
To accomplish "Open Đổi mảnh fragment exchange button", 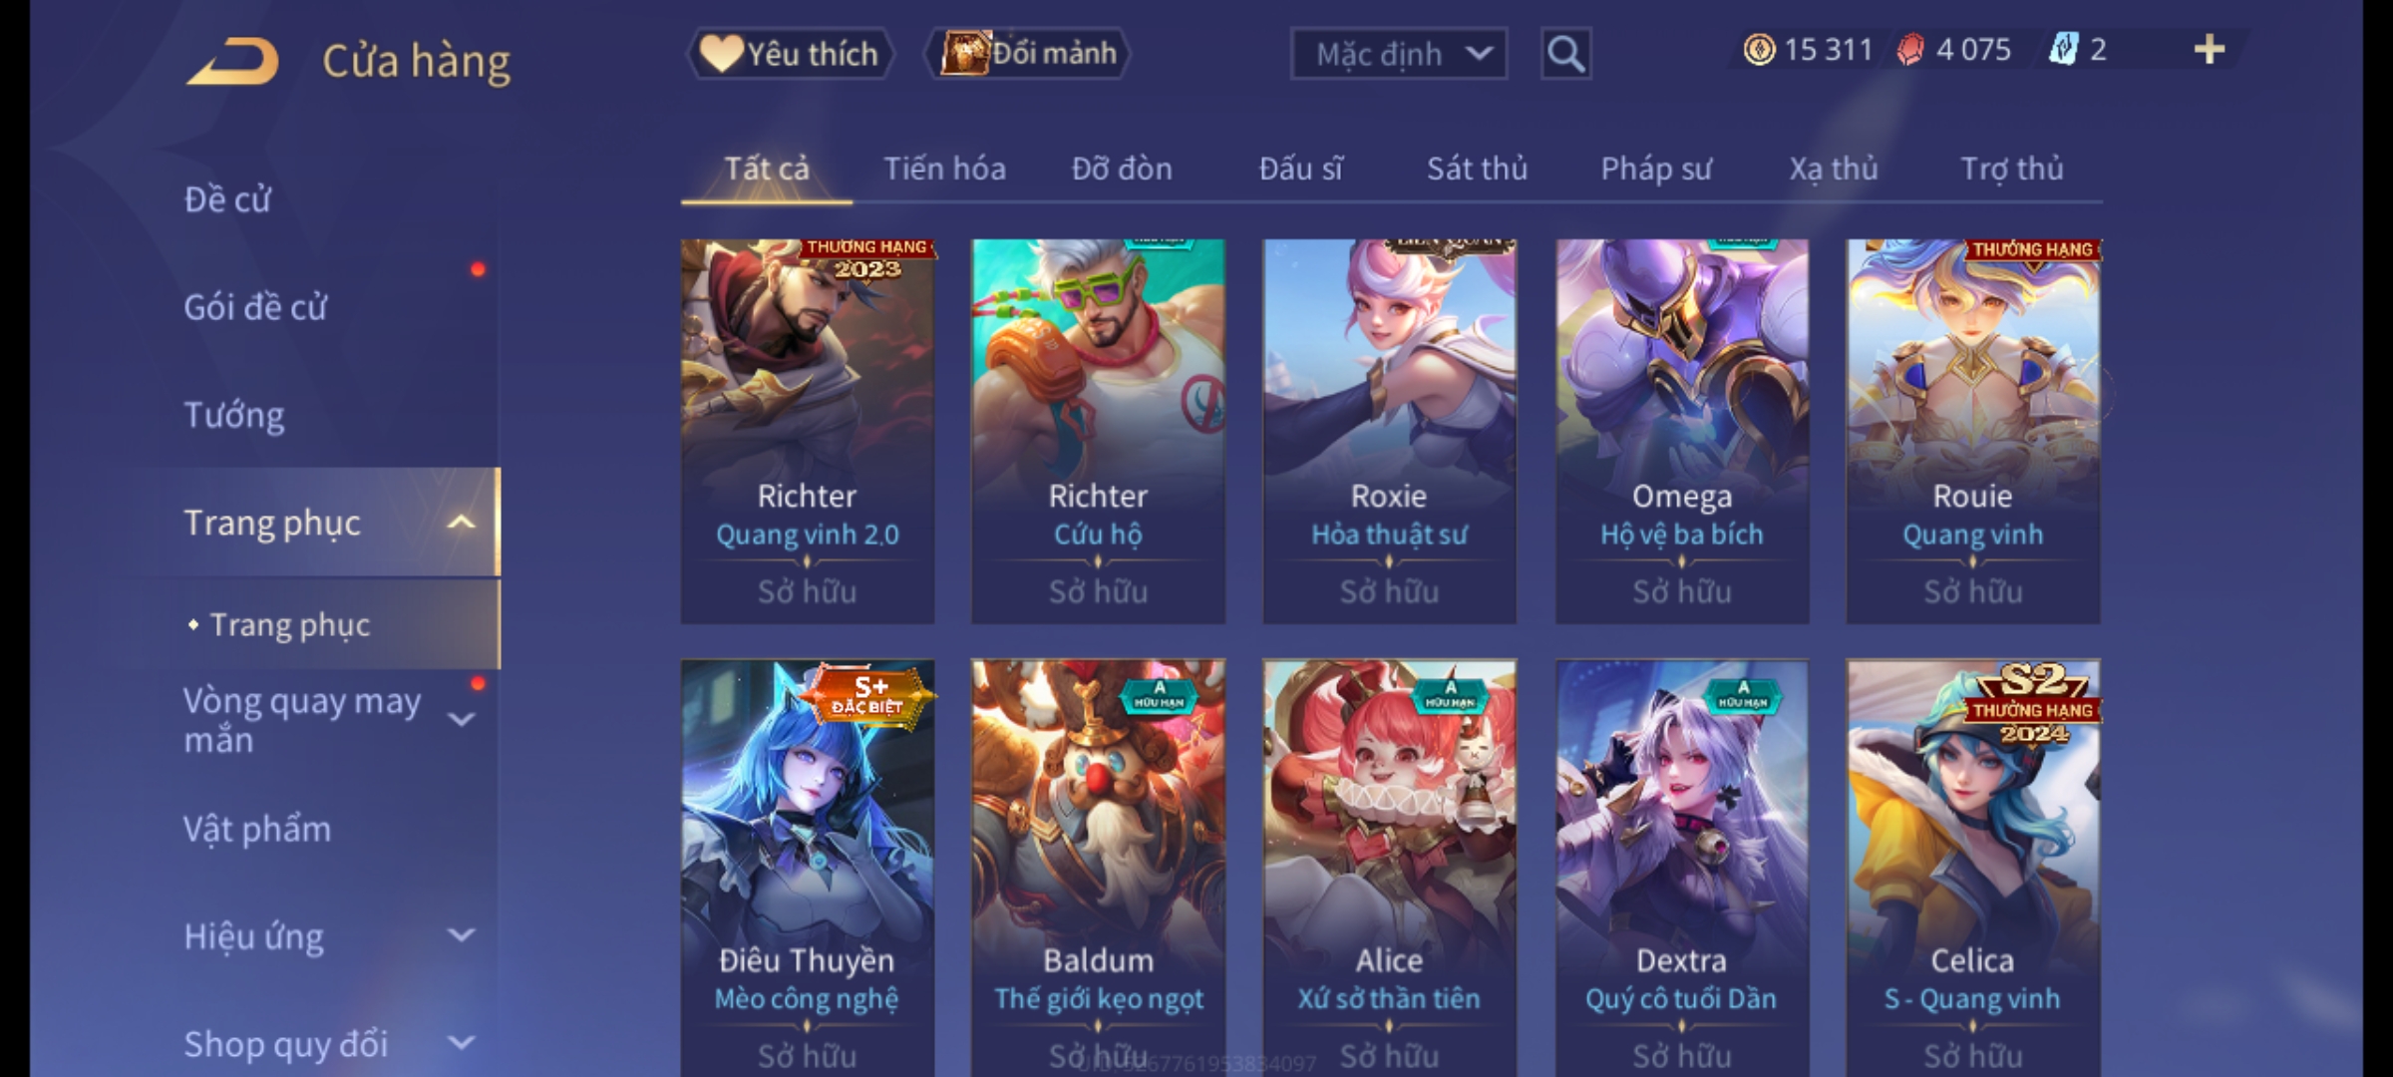I will point(1028,53).
